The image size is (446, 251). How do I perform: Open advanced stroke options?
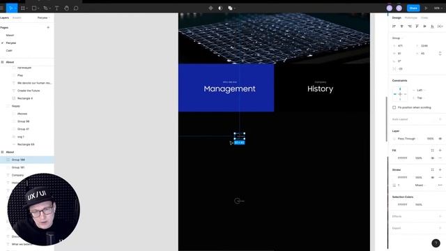pyautogui.click(x=440, y=185)
